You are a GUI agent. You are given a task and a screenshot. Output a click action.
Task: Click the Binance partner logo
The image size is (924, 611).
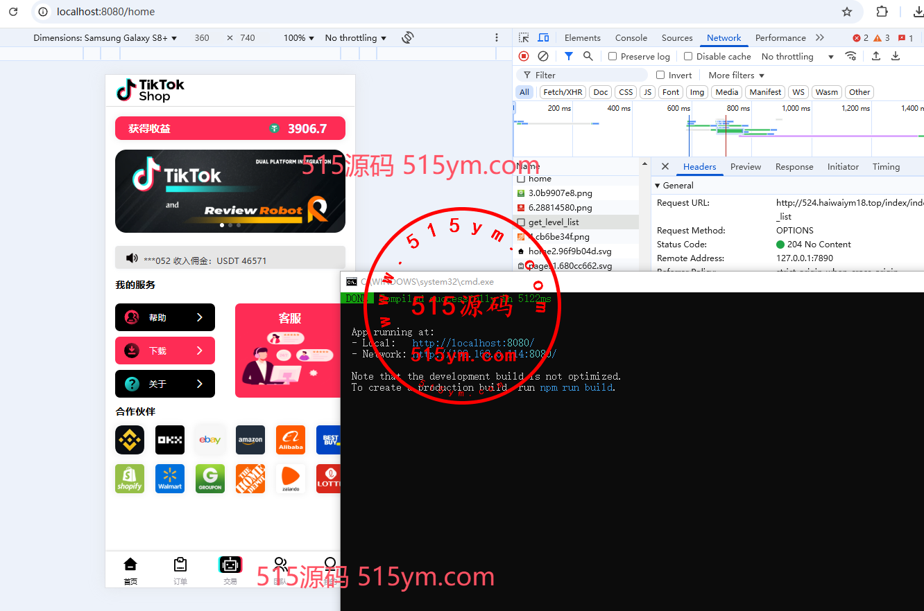130,440
